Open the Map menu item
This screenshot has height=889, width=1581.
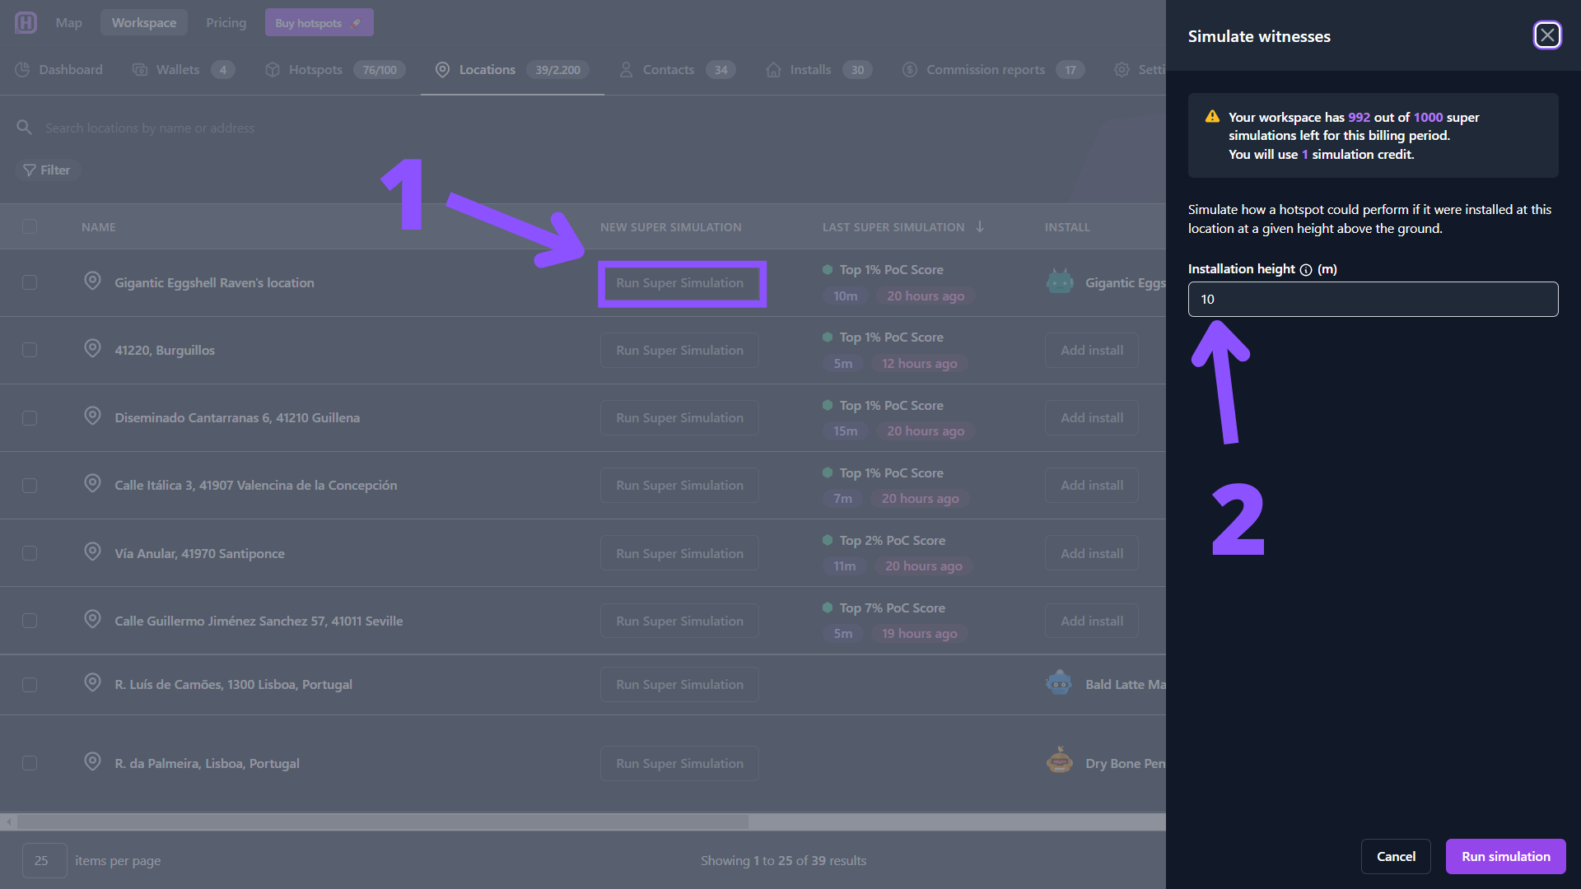tap(69, 23)
